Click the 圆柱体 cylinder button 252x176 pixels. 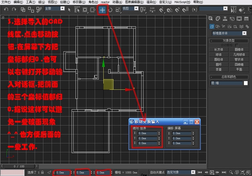click(218, 60)
